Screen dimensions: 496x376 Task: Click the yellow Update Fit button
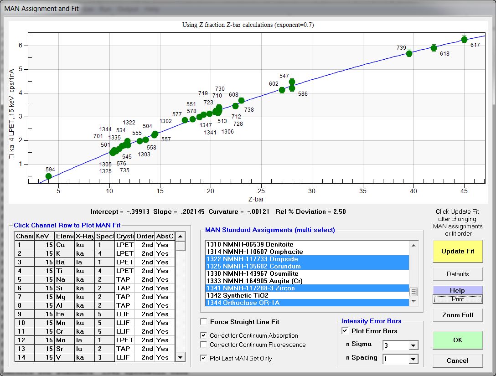pos(458,251)
